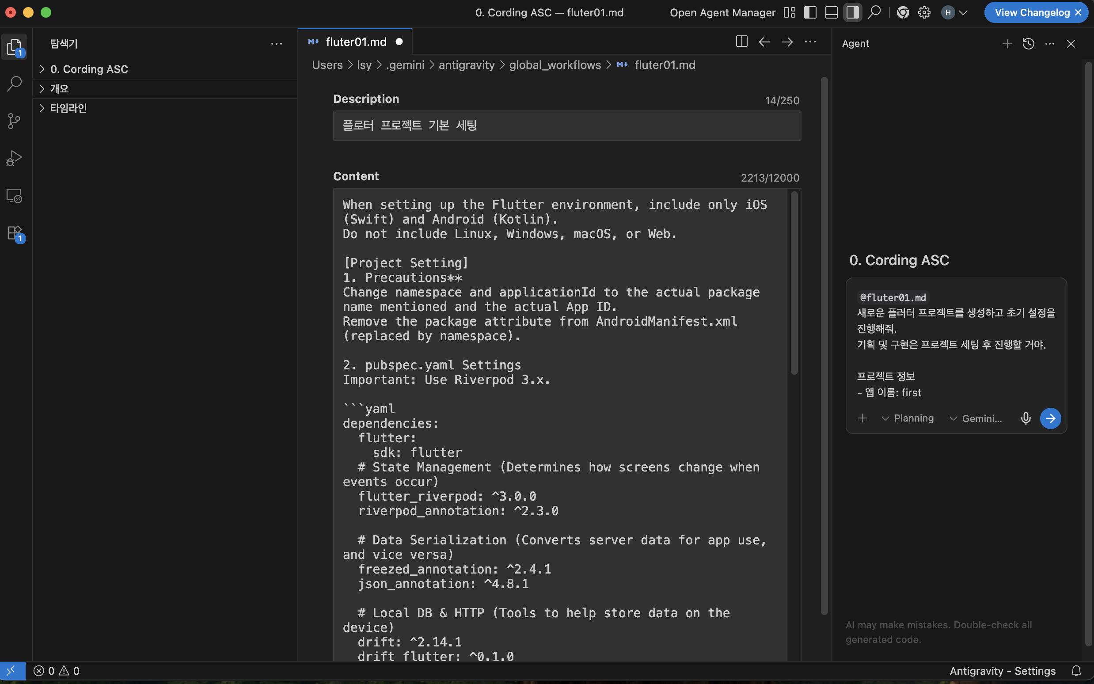The image size is (1094, 684).
Task: Click the microphone voice input icon
Action: point(1025,418)
